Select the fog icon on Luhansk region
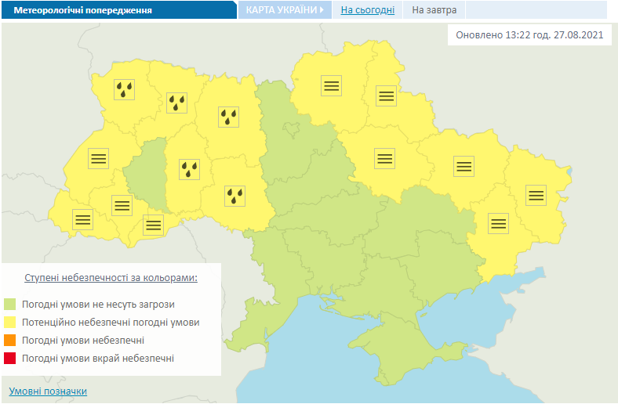The width and height of the screenshot is (618, 404). 536,195
